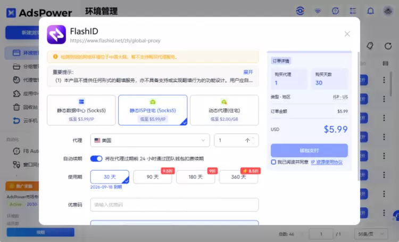This screenshot has width=399, height=242.
Task: Click the user avatar in top right
Action: coord(388,11)
